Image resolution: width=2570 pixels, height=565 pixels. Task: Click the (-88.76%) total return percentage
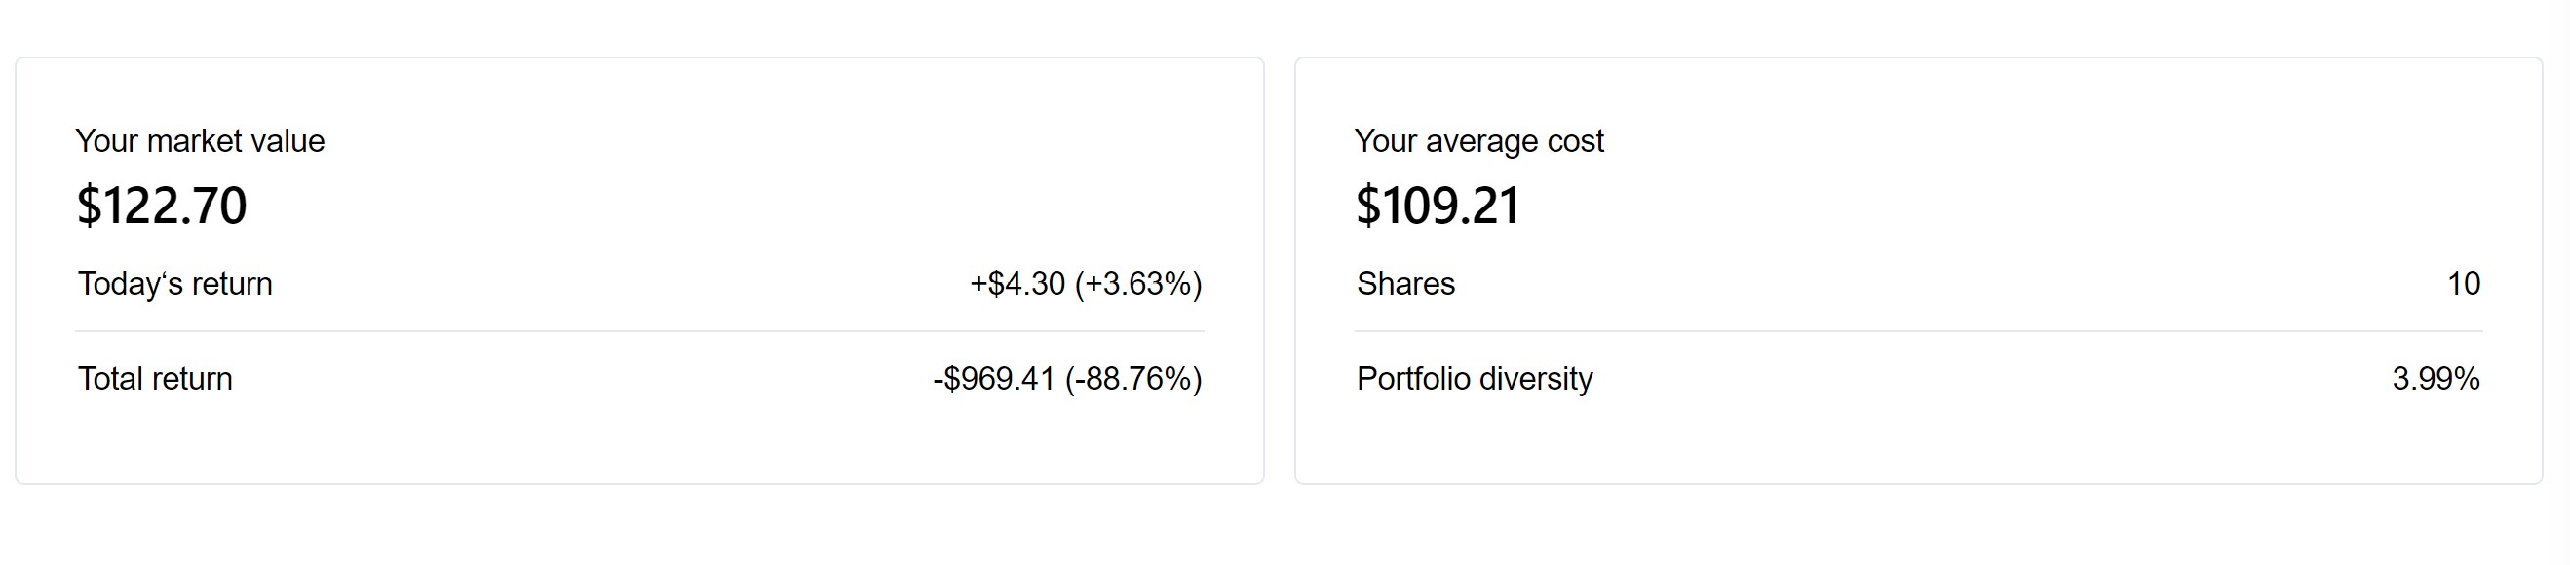point(1133,379)
